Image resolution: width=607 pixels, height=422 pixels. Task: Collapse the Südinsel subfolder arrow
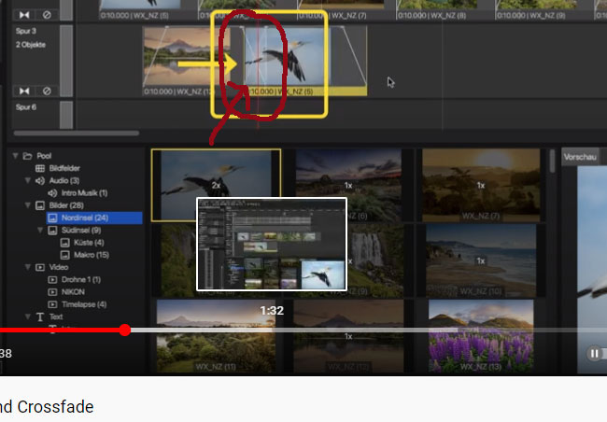click(41, 230)
